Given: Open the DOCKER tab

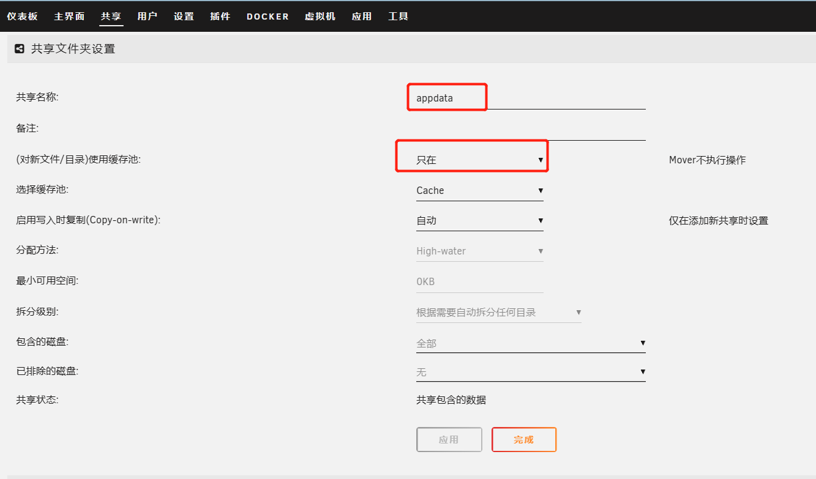Looking at the screenshot, I should (x=268, y=17).
